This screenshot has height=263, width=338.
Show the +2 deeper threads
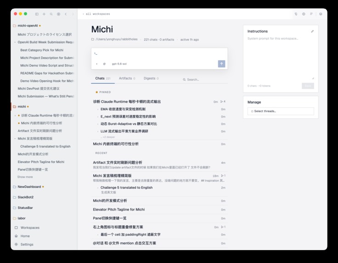coord(108,137)
